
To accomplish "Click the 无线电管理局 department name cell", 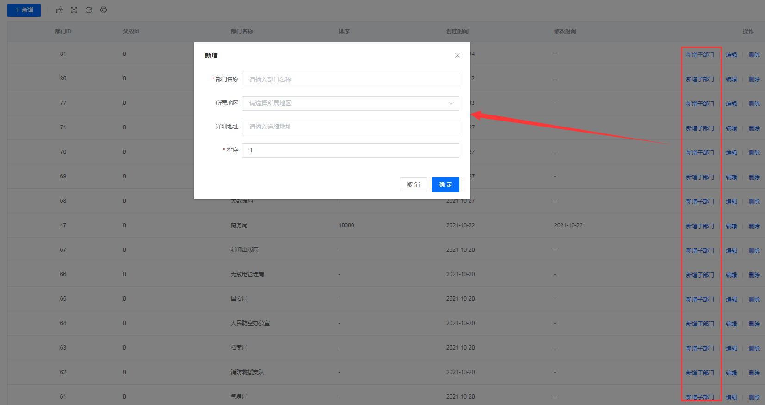I will (x=247, y=274).
